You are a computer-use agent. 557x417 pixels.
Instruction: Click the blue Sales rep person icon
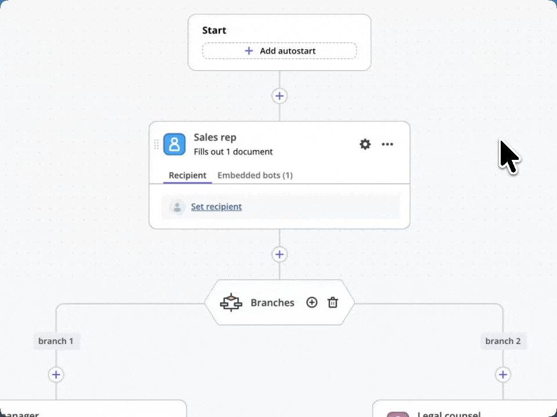coord(174,144)
